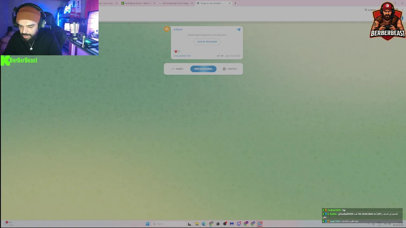This screenshot has width=406, height=228.
Task: Click the AI Mode button in toolbar
Action: click(370, 10)
